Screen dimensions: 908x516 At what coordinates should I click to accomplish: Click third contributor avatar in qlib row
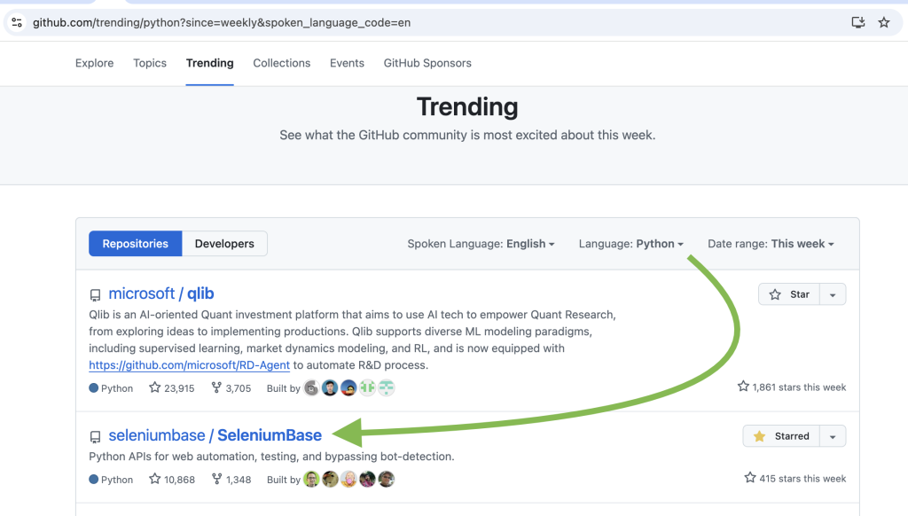[348, 388]
